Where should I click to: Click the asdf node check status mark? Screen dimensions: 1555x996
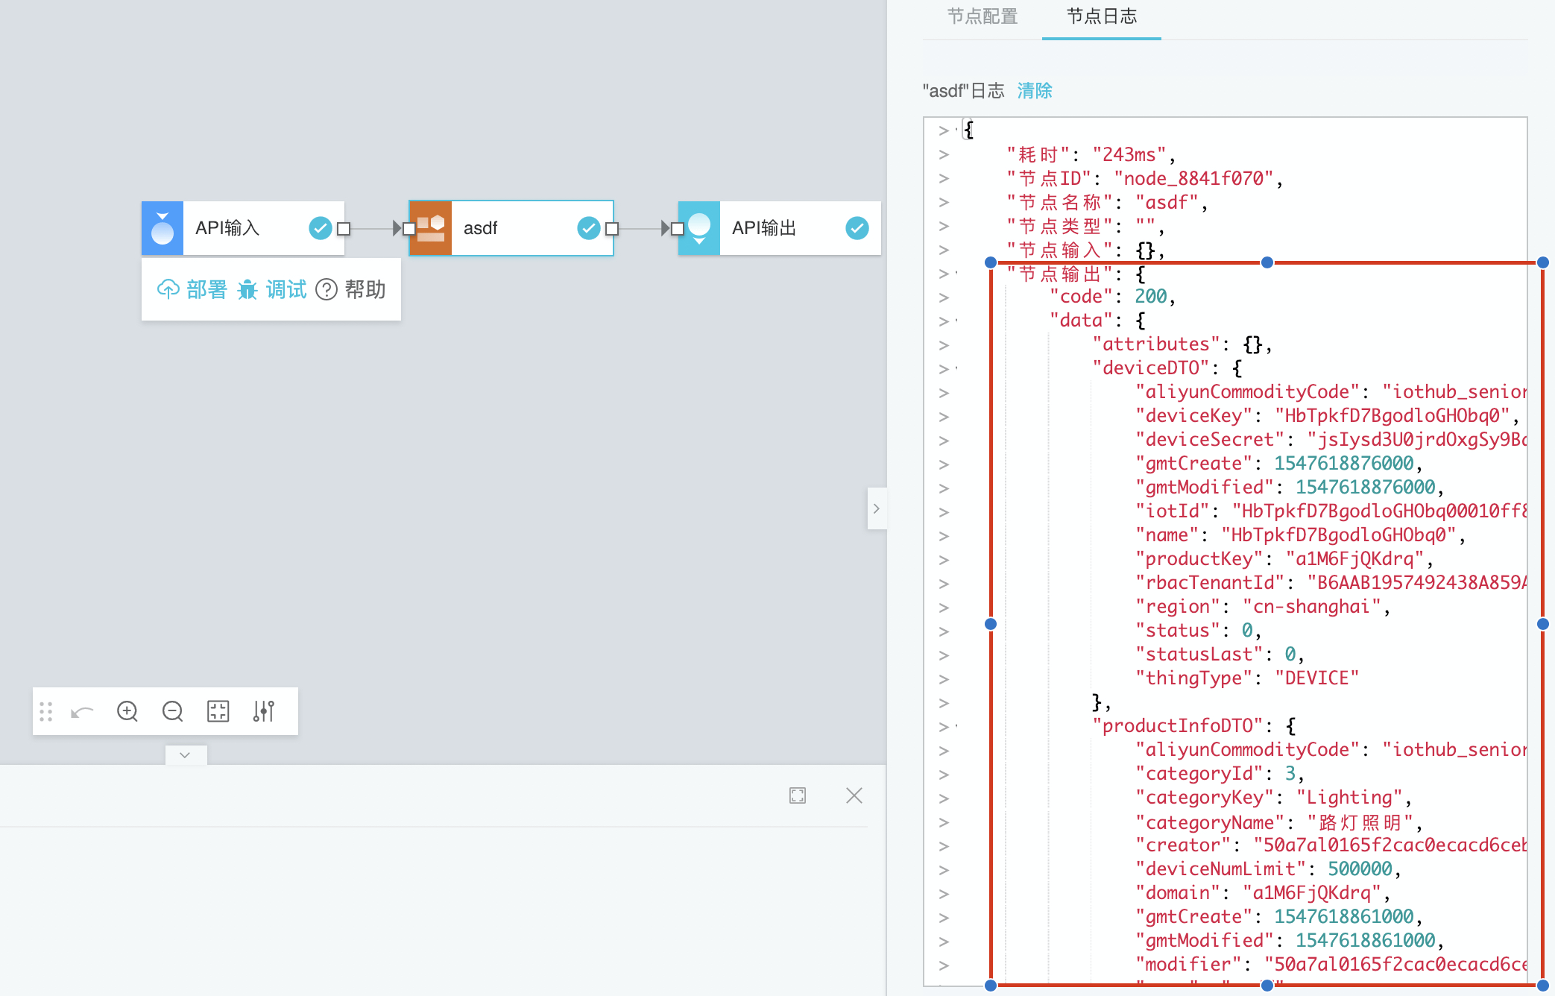(x=588, y=228)
